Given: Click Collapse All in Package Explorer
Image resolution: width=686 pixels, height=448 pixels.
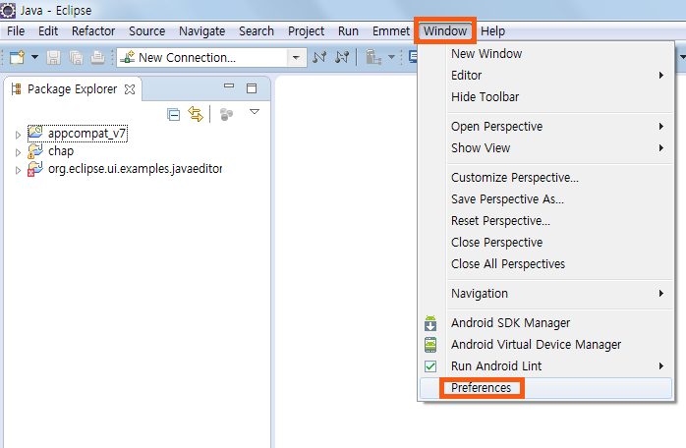Looking at the screenshot, I should click(174, 115).
